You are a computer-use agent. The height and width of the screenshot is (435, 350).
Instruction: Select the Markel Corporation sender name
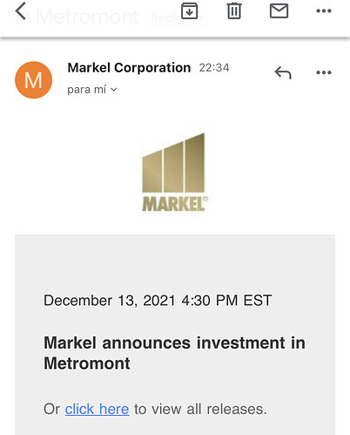pyautogui.click(x=129, y=68)
